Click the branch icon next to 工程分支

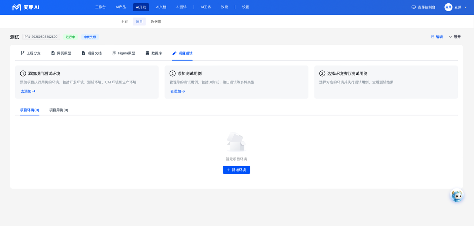[23, 53]
